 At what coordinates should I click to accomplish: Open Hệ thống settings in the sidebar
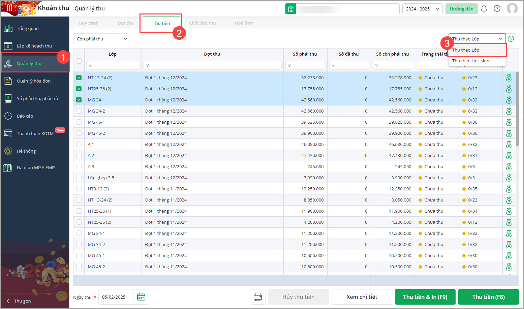click(x=35, y=151)
